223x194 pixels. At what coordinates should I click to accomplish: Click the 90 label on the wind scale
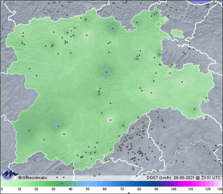156,189
